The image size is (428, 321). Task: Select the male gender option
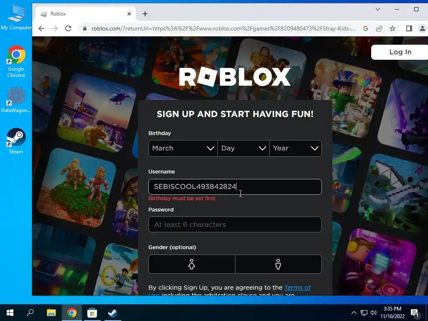pyautogui.click(x=278, y=264)
